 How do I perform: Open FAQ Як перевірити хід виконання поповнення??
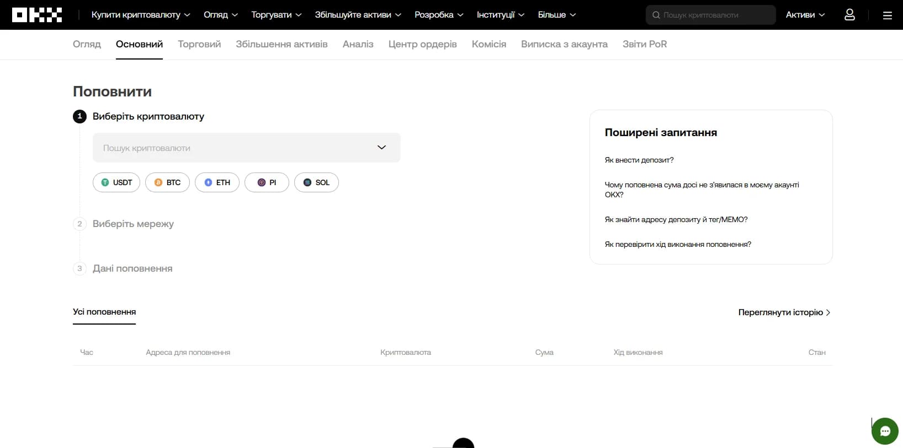click(678, 244)
